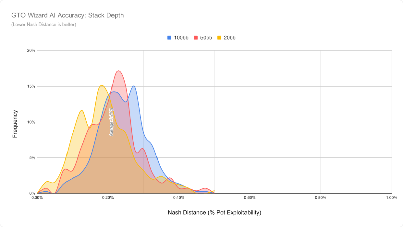Click the "Nash Distance (% Pot Exploitability)" axis title

click(214, 213)
